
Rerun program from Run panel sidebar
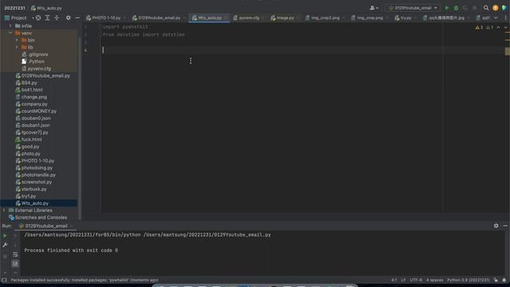click(5, 235)
